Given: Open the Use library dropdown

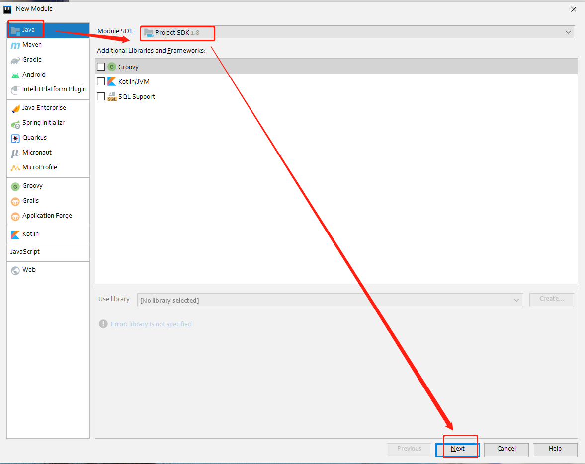Looking at the screenshot, I should 330,300.
